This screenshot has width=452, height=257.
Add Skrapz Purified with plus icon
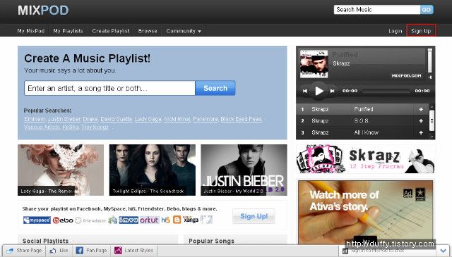tap(421, 110)
